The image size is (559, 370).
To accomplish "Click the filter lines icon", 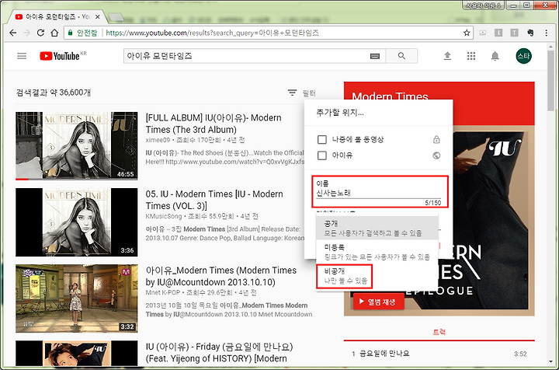I will pyautogui.click(x=292, y=92).
